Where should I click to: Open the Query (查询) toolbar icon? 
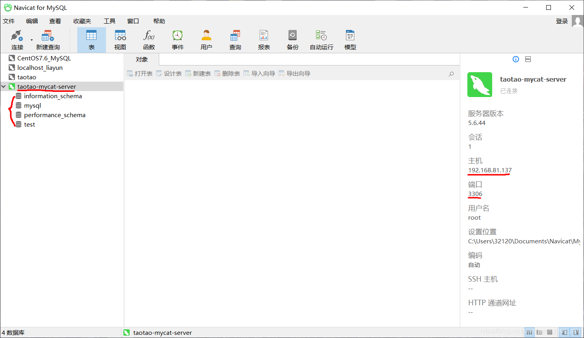235,40
